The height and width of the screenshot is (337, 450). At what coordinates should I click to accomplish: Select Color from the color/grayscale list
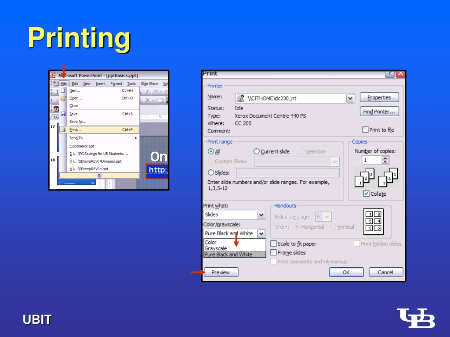235,242
